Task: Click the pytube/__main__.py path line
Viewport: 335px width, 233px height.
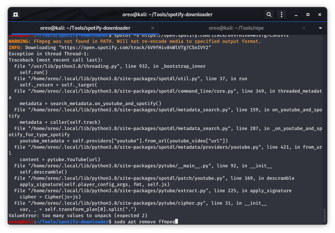Action: pyautogui.click(x=143, y=166)
